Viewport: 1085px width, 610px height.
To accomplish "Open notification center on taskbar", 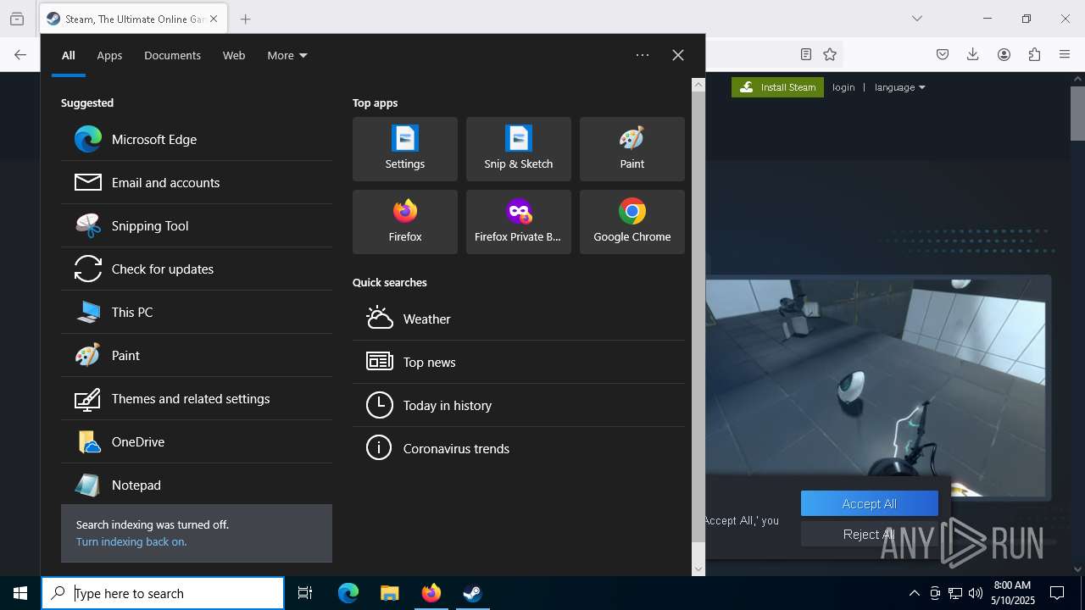I will (1057, 593).
